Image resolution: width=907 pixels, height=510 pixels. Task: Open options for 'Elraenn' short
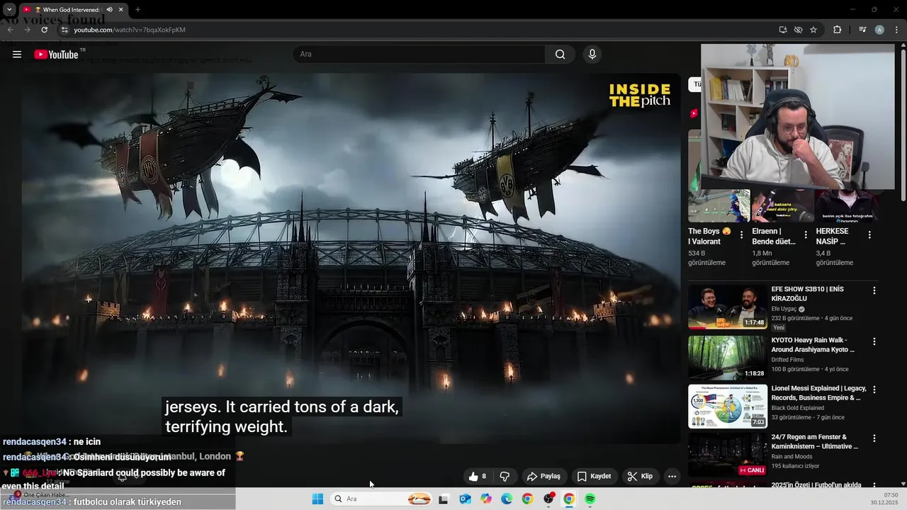tap(806, 234)
